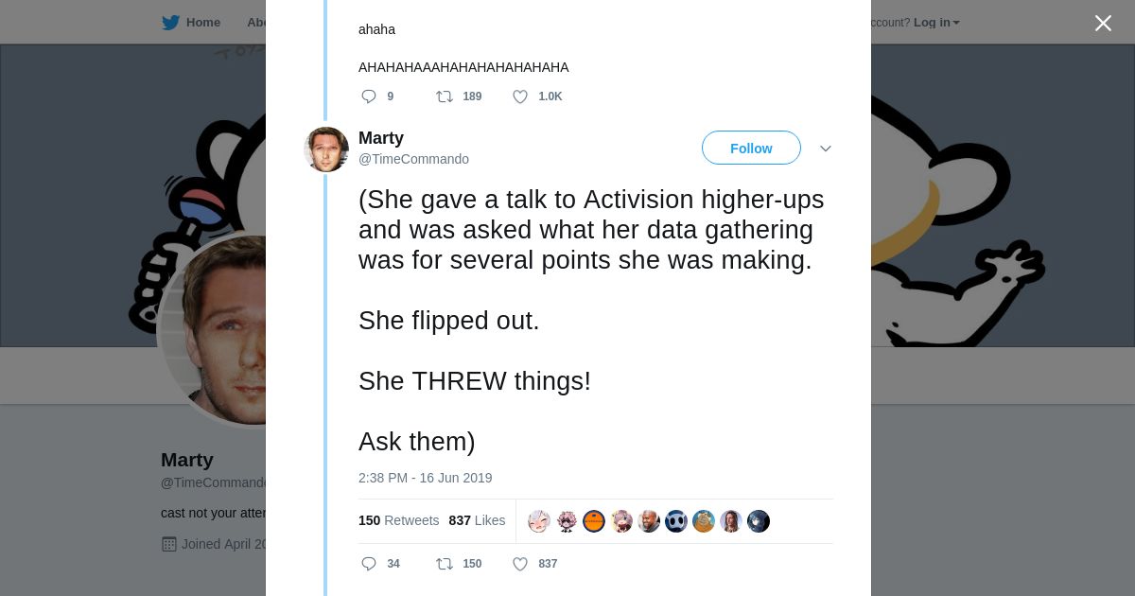
Task: Open the Marty display name link
Action: (x=381, y=138)
